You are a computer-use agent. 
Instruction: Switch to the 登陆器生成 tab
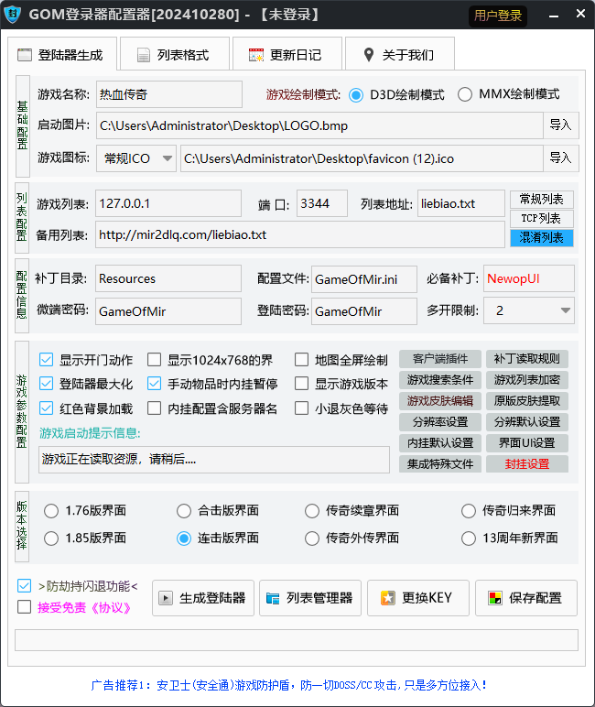click(x=62, y=55)
